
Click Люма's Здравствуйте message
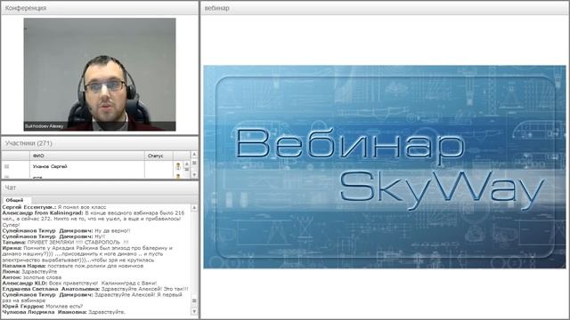(x=29, y=271)
